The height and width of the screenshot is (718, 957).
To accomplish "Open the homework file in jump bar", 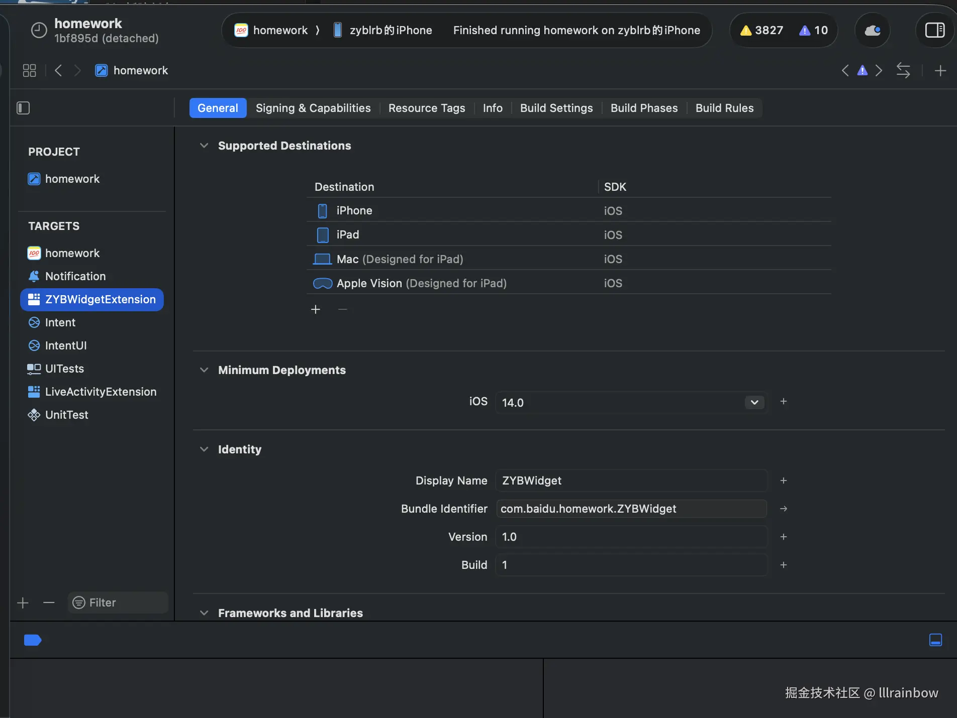I will click(132, 70).
